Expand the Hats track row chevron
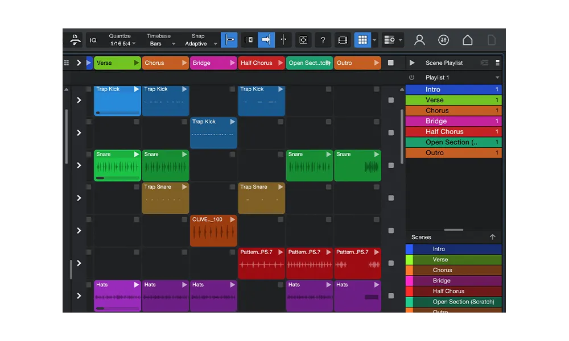The image size is (569, 341). point(79,296)
